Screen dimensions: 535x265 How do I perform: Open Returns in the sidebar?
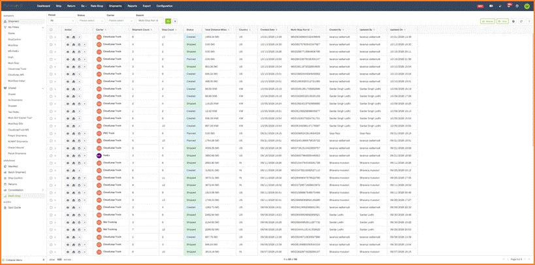pos(12,184)
